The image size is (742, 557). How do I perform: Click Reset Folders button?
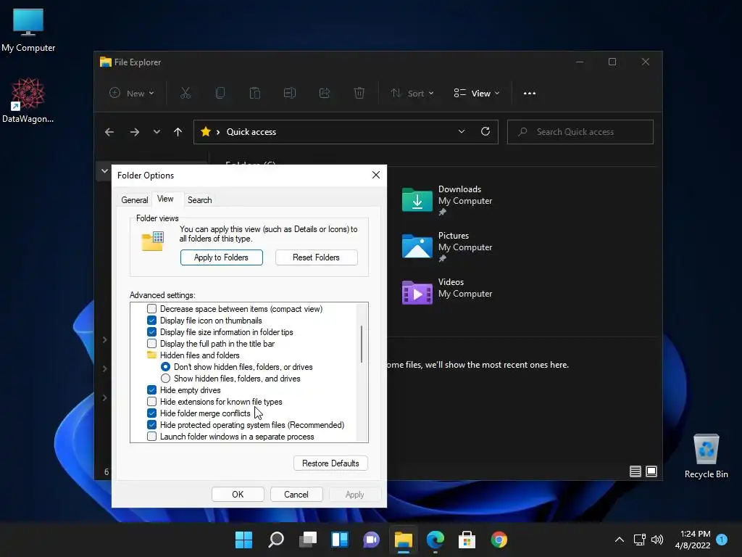[x=316, y=257]
